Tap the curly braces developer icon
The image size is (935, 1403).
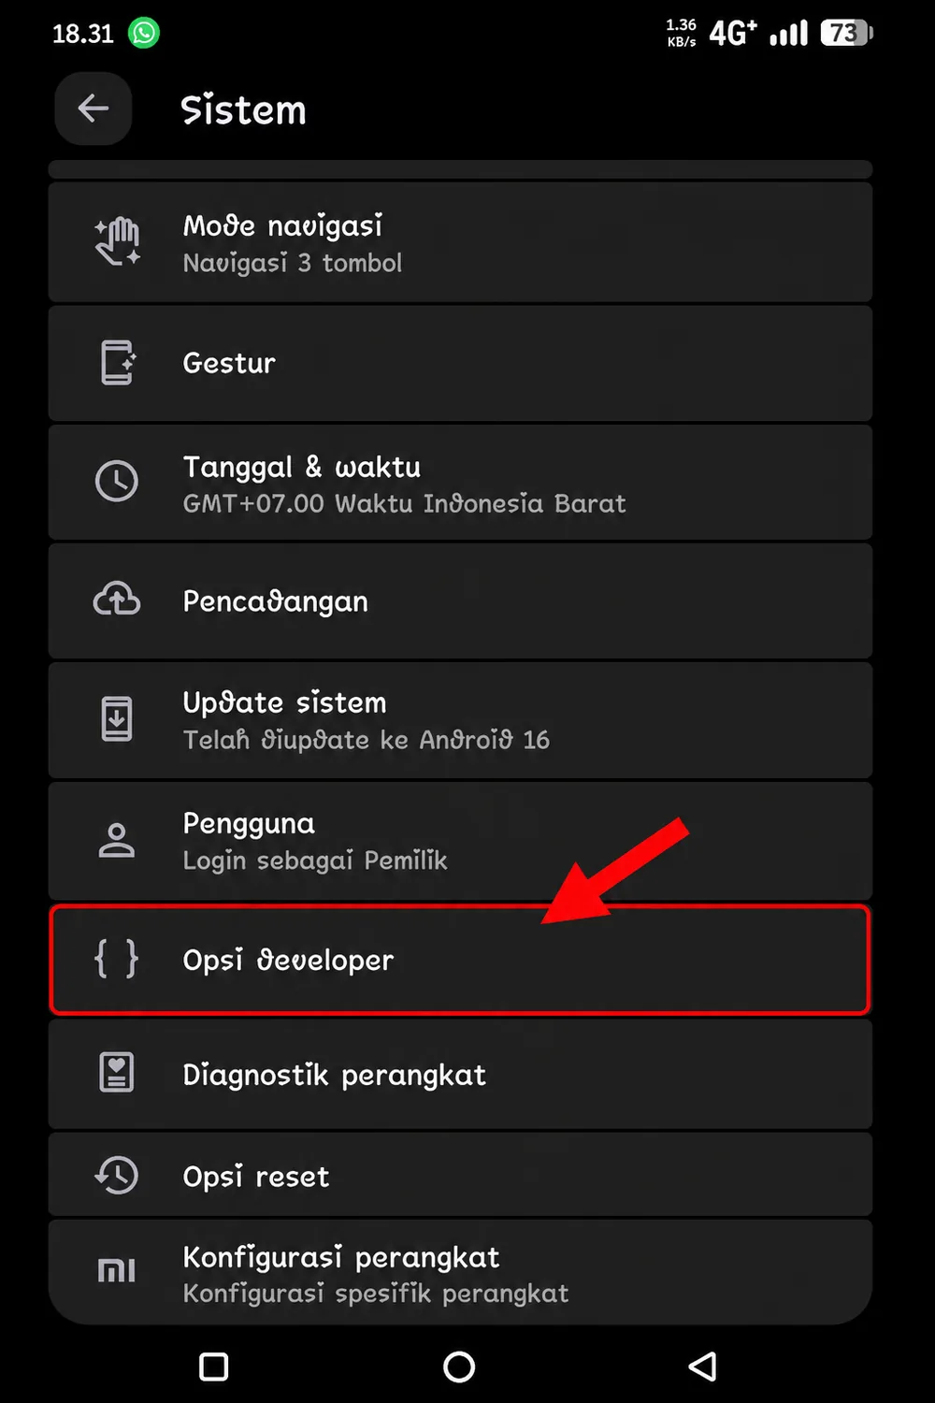[117, 959]
